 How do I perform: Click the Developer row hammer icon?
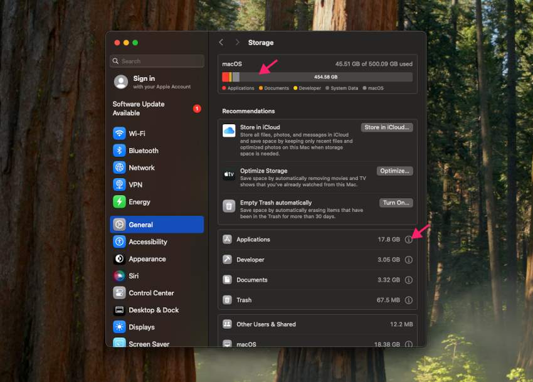(227, 260)
